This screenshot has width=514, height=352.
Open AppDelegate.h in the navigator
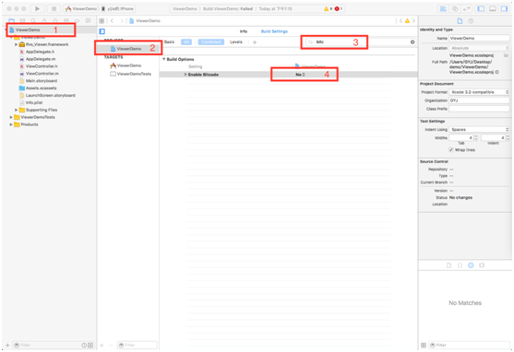click(x=37, y=52)
